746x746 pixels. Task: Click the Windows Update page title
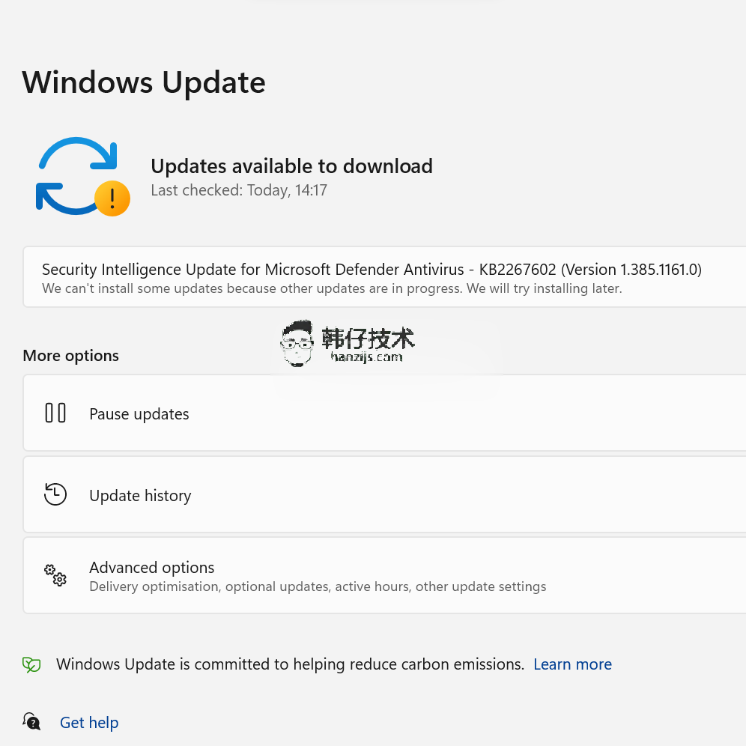pyautogui.click(x=144, y=82)
